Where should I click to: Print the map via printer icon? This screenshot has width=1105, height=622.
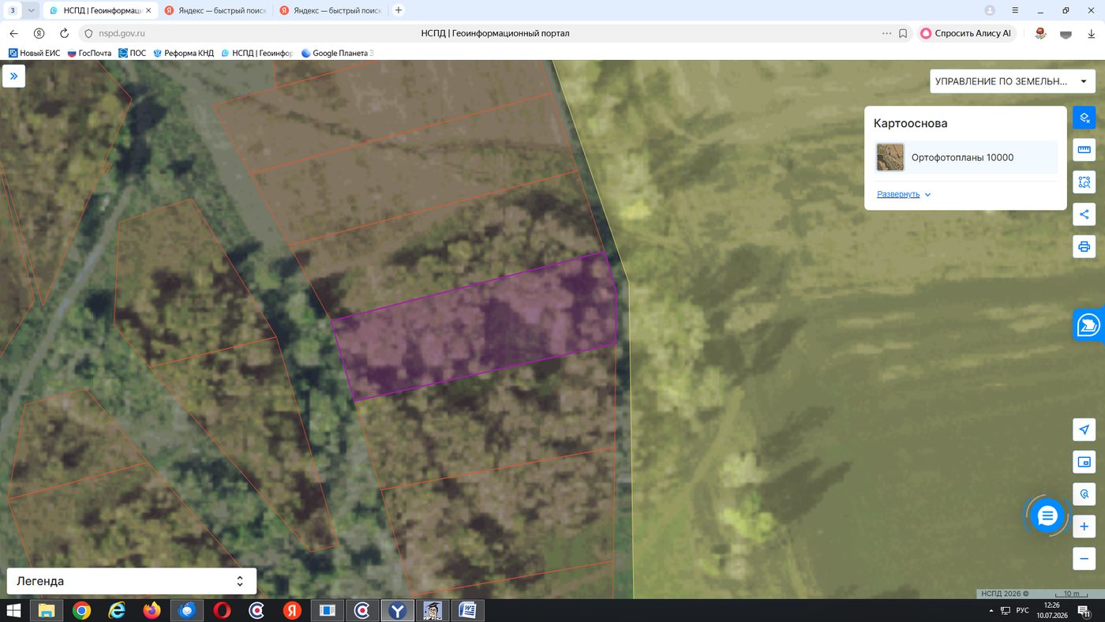pos(1084,246)
